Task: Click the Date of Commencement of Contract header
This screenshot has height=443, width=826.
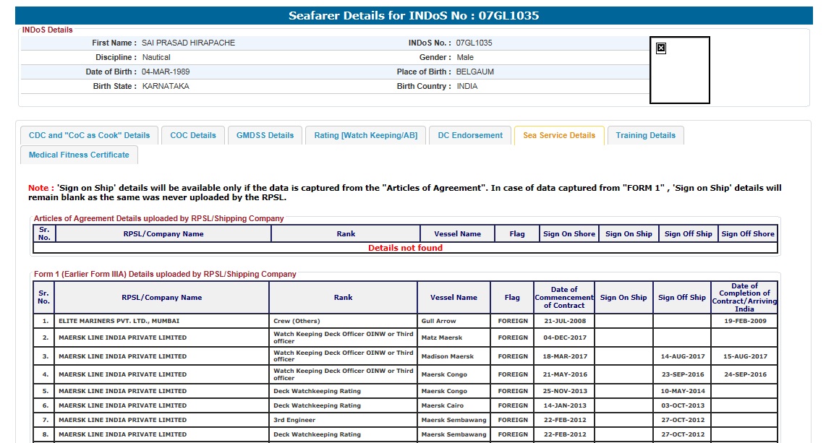Action: pos(564,297)
